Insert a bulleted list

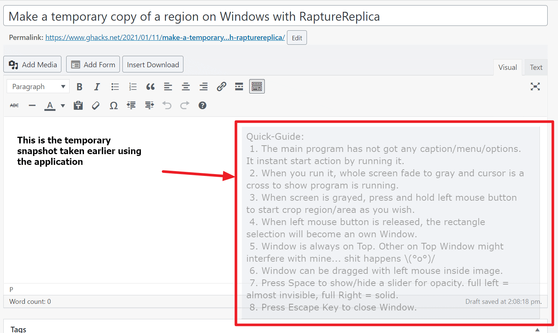[115, 87]
